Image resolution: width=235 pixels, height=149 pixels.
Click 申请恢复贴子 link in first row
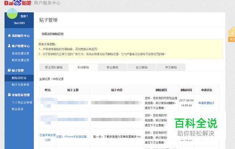click(206, 103)
